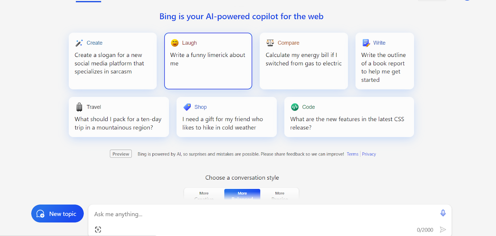The height and width of the screenshot is (236, 496).
Task: Click the image search camera icon
Action: point(98,229)
